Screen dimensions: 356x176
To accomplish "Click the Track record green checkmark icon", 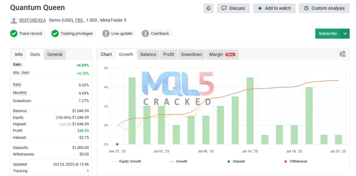I will pos(14,34).
